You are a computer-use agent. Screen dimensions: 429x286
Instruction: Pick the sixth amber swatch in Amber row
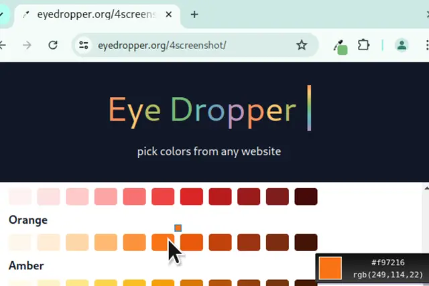[x=163, y=283]
